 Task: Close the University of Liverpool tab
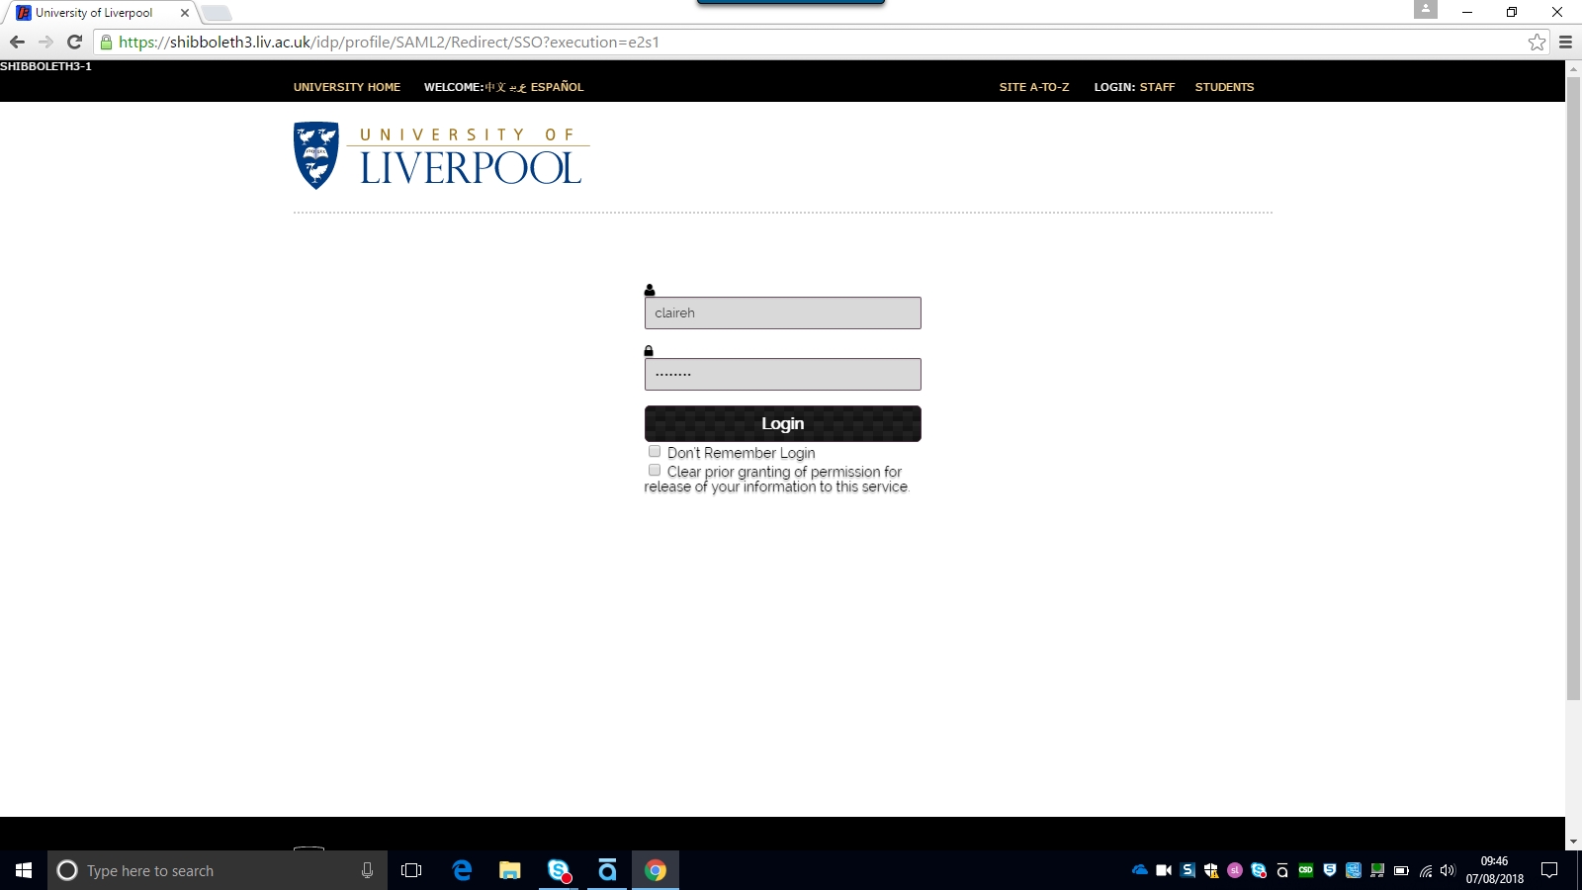tap(184, 13)
